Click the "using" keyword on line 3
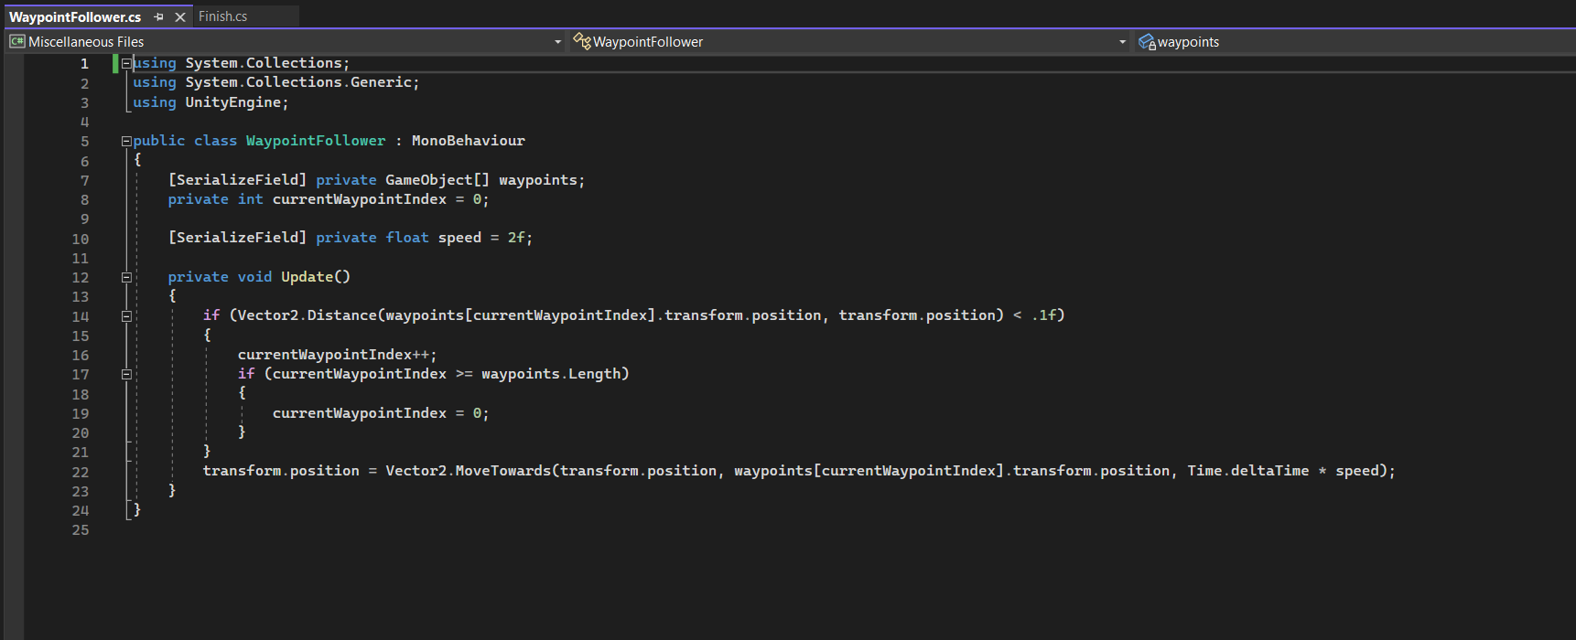 pos(155,102)
